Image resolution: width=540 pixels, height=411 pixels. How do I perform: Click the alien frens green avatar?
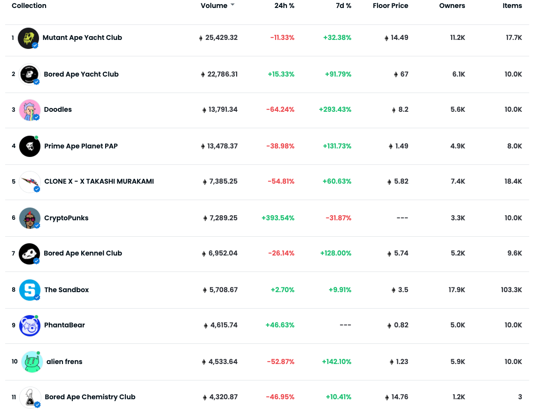point(32,362)
